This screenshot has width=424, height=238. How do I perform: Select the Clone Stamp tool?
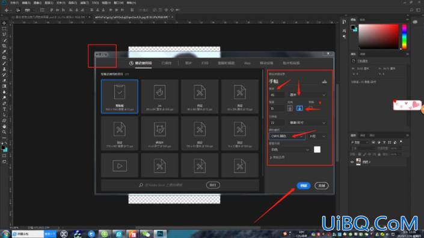[x=4, y=69]
